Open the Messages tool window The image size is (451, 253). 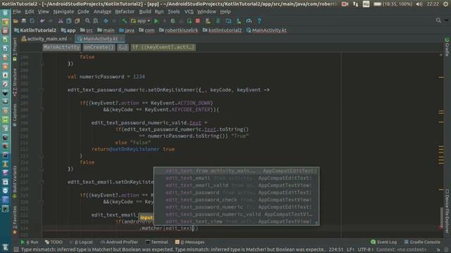pyautogui.click(x=190, y=242)
